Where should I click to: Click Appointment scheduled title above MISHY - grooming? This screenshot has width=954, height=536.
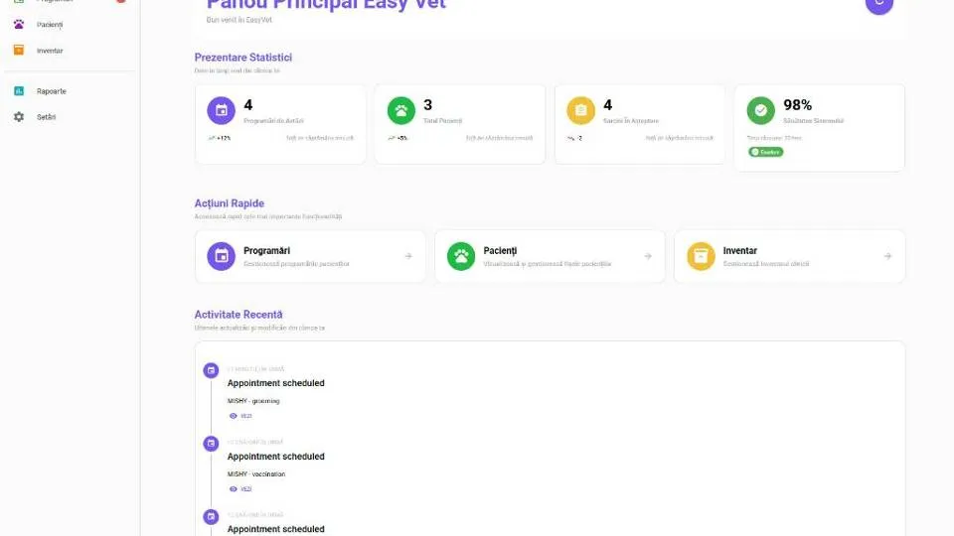(276, 383)
